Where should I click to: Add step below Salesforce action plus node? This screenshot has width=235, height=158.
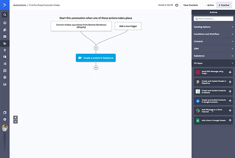coord(96,68)
